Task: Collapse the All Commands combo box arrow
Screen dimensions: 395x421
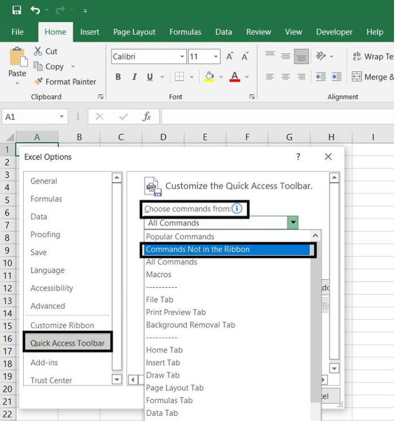Action: pyautogui.click(x=293, y=223)
